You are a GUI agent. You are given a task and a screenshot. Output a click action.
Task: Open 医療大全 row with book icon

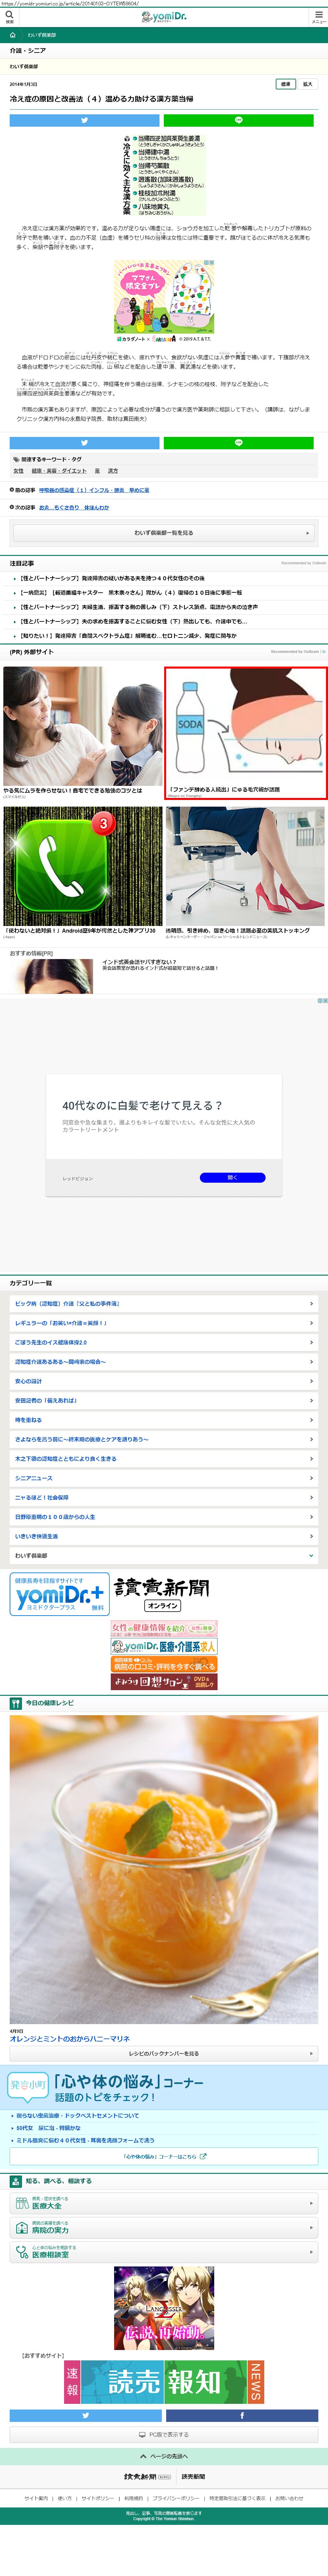point(163,2203)
